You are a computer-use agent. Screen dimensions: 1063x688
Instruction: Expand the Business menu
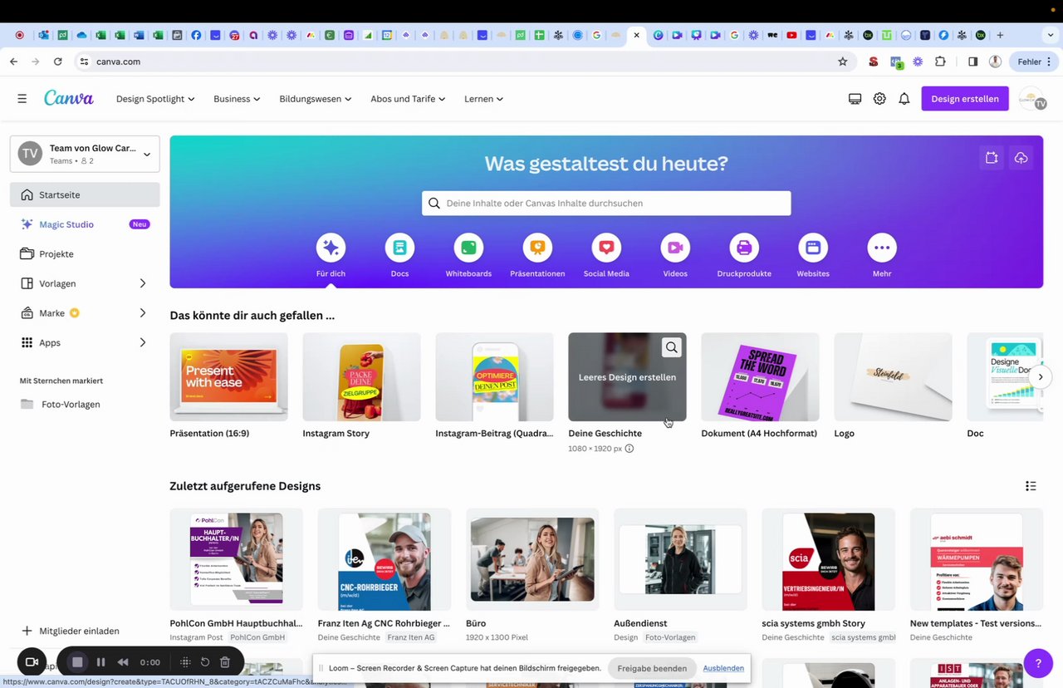click(x=237, y=99)
